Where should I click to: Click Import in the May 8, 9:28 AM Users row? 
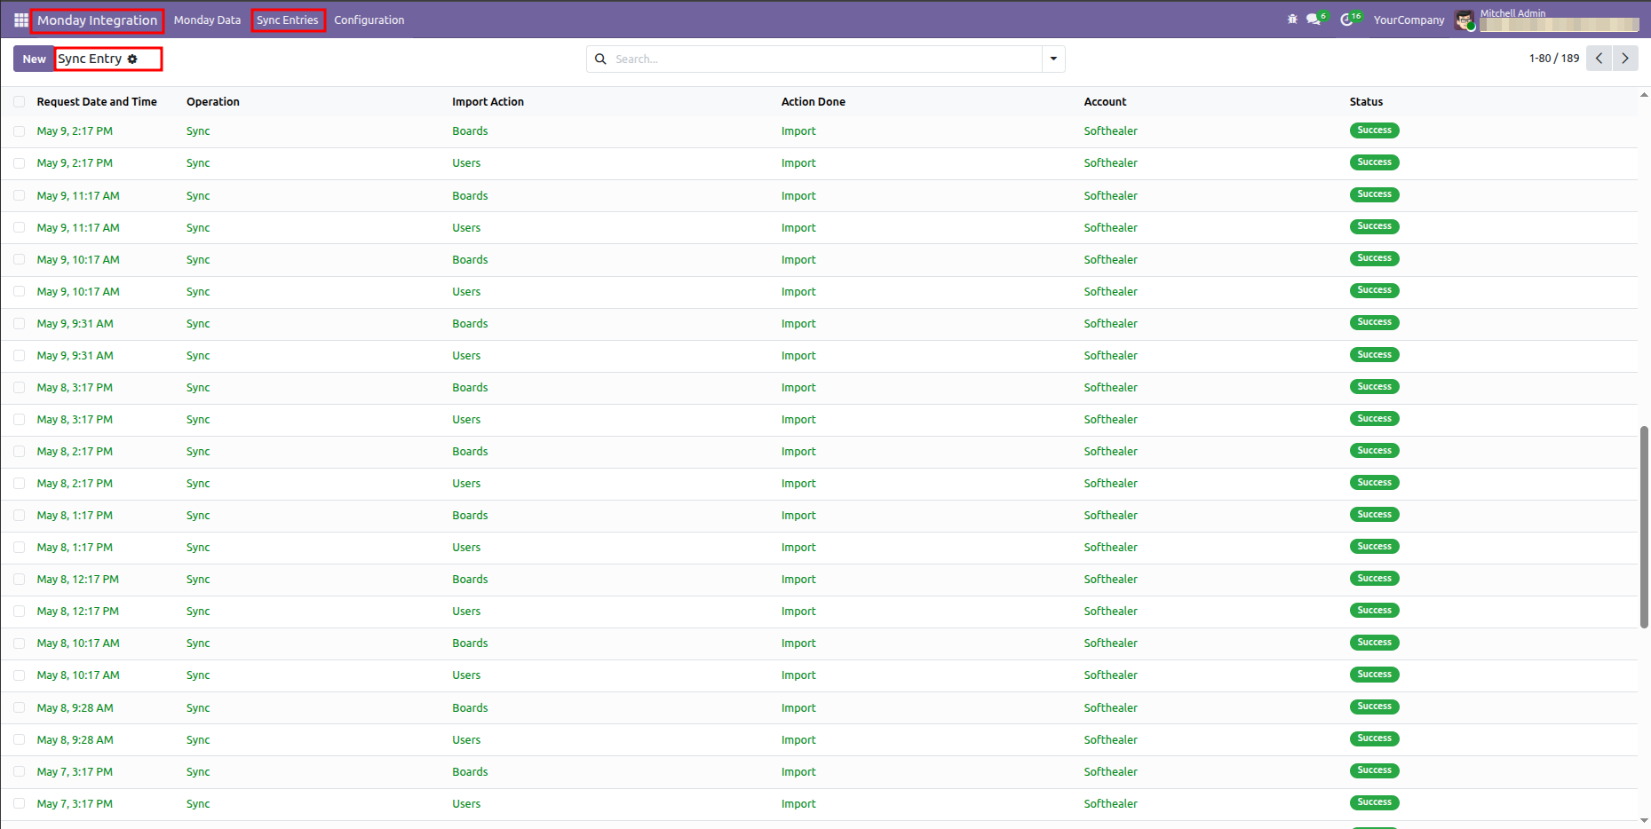pyautogui.click(x=798, y=740)
